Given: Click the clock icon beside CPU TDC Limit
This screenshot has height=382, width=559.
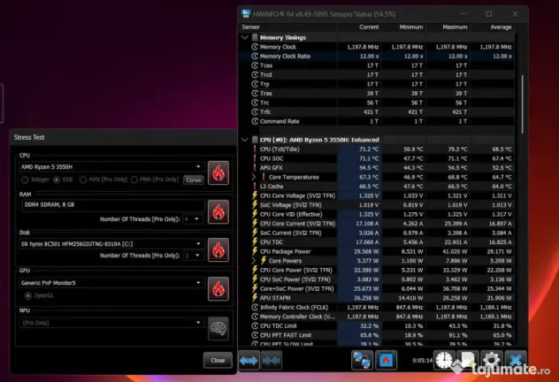Looking at the screenshot, I should pos(255,325).
